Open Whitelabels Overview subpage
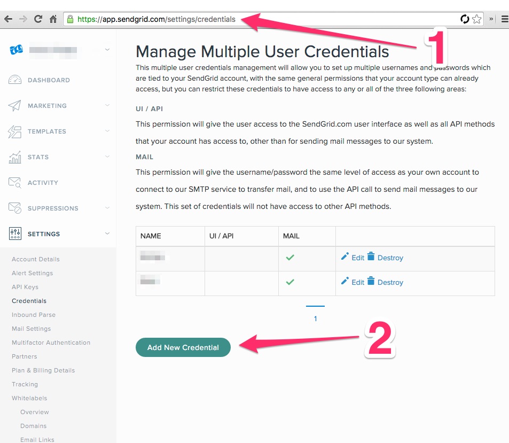The width and height of the screenshot is (509, 443). pos(34,412)
